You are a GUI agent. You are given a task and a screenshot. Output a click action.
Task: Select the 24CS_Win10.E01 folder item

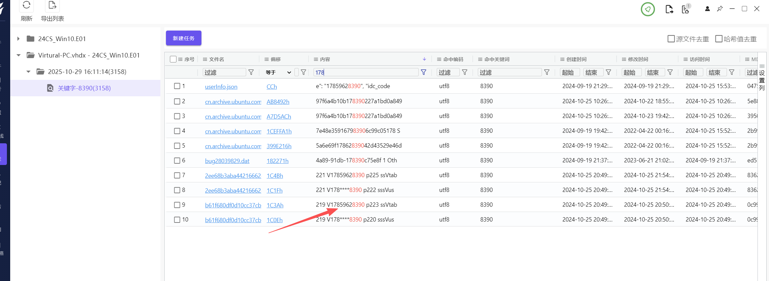tap(62, 39)
